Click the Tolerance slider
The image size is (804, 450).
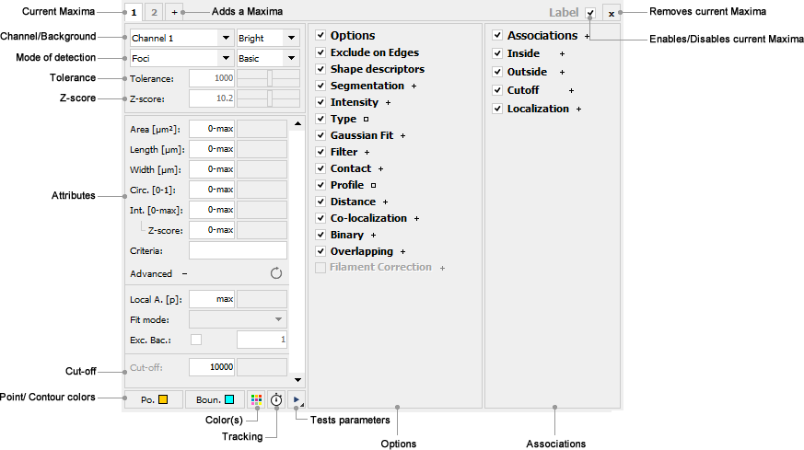(268, 79)
